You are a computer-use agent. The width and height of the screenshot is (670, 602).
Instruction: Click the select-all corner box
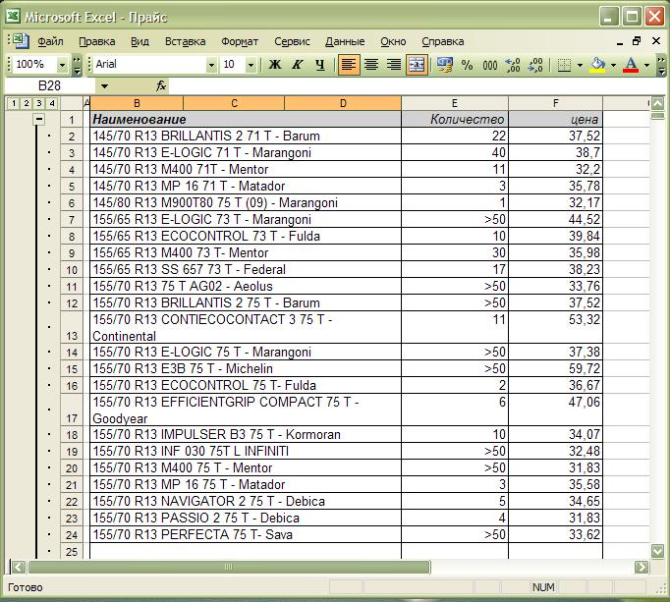coord(72,103)
